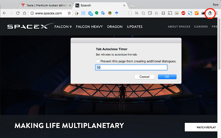
Task: Click the Google Translate extension icon
Action: point(103,13)
